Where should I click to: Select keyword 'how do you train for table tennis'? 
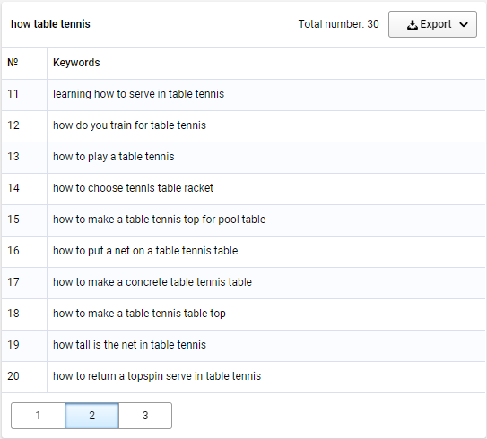129,125
